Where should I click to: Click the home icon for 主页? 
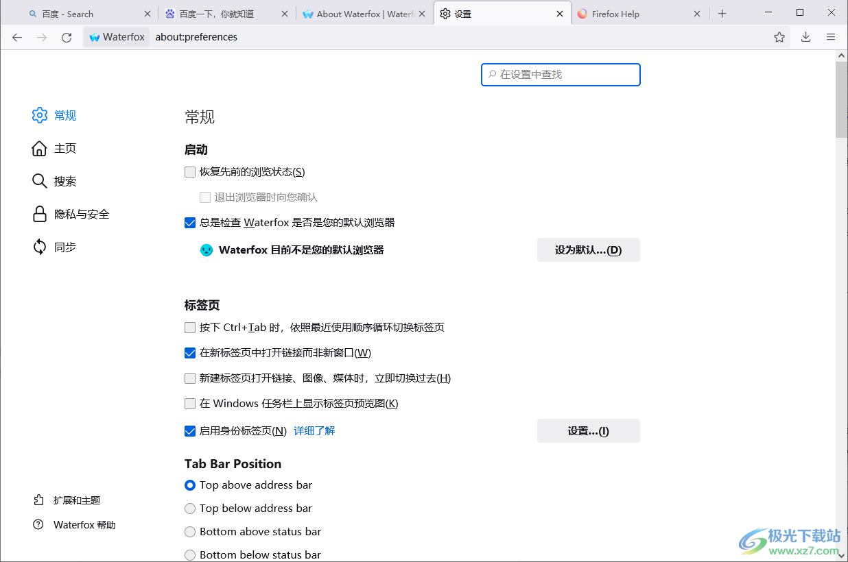(40, 148)
